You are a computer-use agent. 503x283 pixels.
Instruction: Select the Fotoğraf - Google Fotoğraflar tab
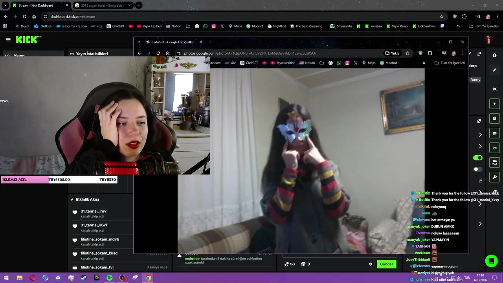click(x=173, y=42)
